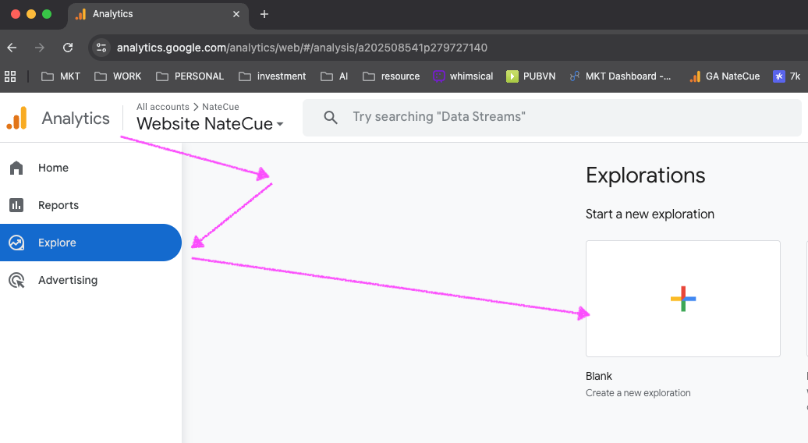Select the Explore sidebar item
Image resolution: width=808 pixels, height=443 pixels.
[x=57, y=243]
